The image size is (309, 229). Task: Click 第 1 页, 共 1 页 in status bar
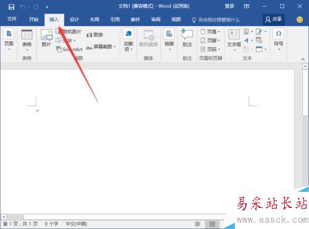pos(20,224)
